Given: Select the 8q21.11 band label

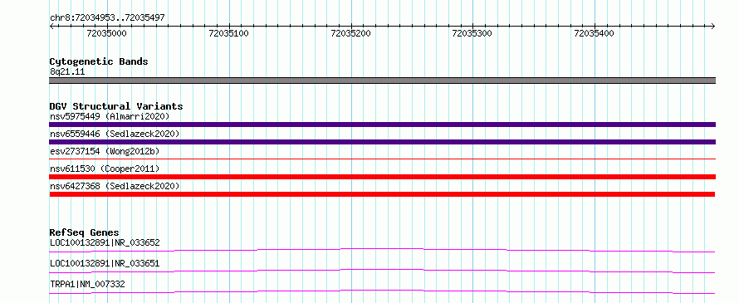Looking at the screenshot, I should (67, 72).
